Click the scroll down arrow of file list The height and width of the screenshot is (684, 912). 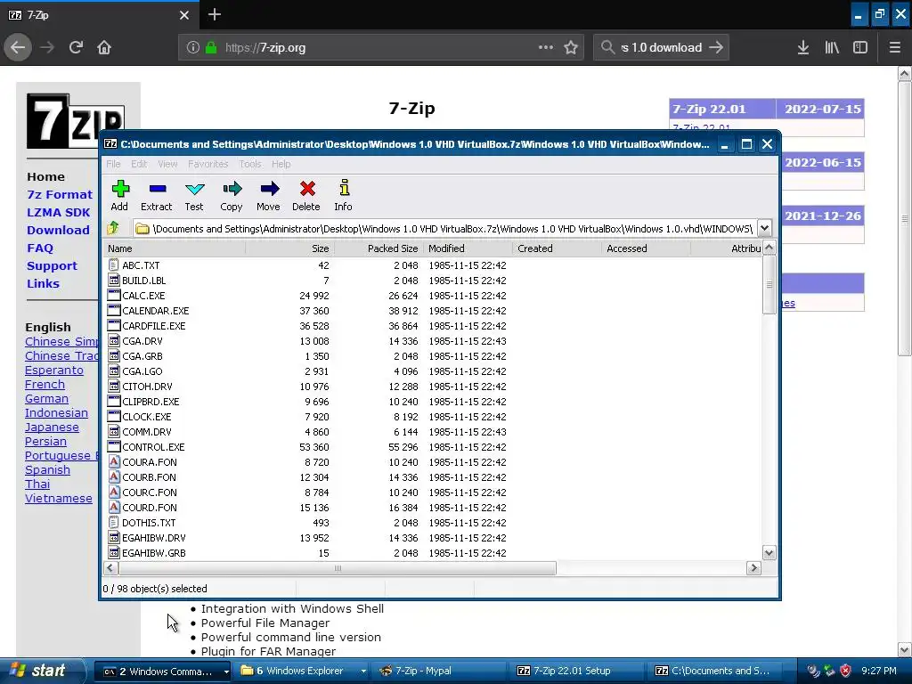point(769,552)
